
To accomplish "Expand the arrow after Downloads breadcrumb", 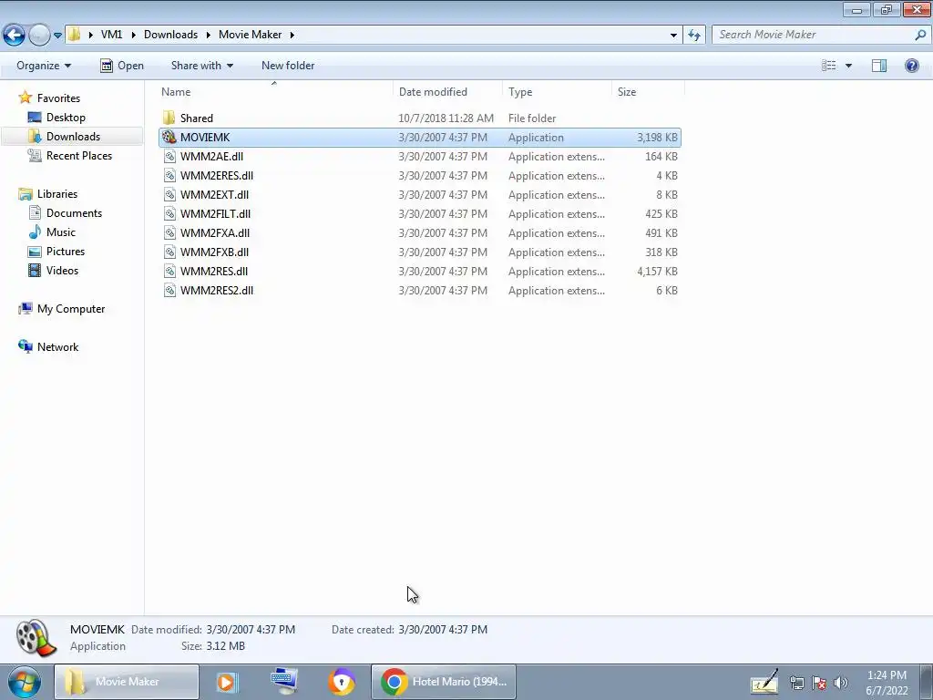I will 209,36.
